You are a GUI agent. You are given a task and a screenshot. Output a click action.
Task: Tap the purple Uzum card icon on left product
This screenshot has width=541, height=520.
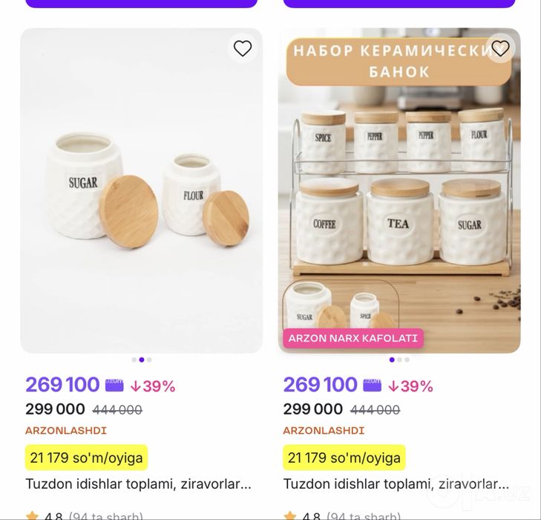coord(114,385)
